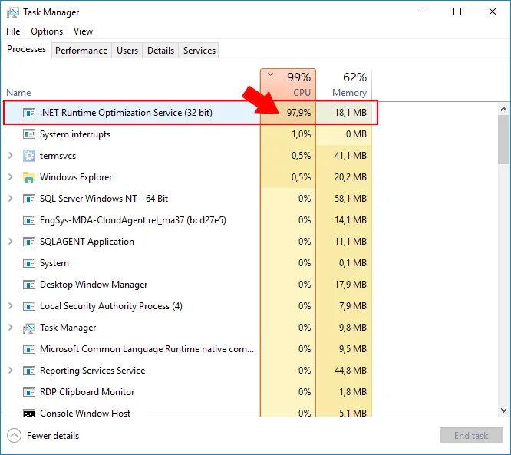Switch to the Details tab
Screen dimensions: 511x455
pyautogui.click(x=160, y=51)
